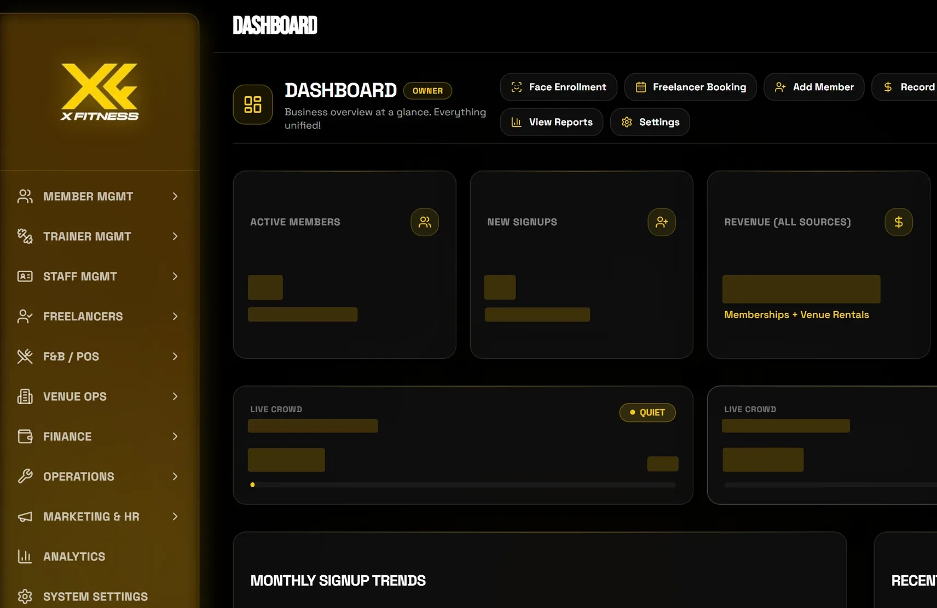The width and height of the screenshot is (937, 608).
Task: Expand the F&B / POS chevron
Action: [x=175, y=356]
